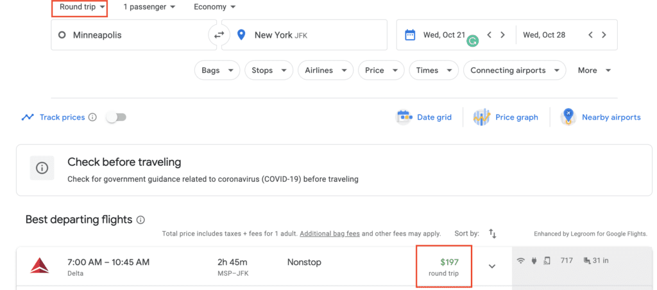Open the 1 passenger dropdown
Viewport: 657px width, 290px height.
[149, 7]
